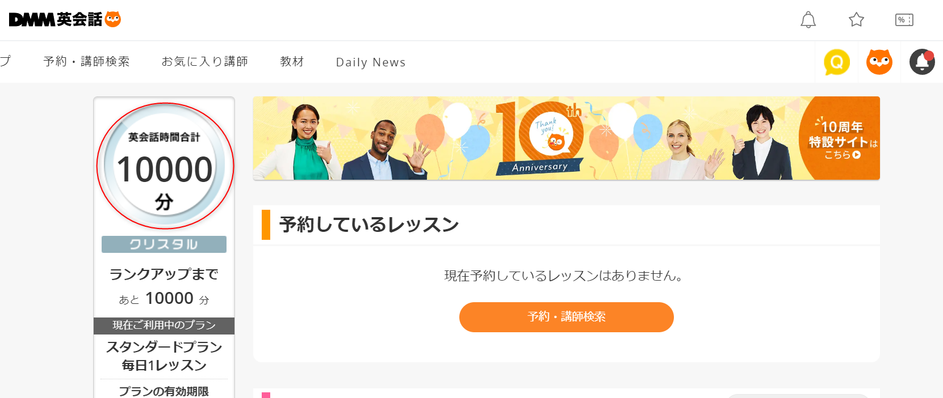Click the orange owl mascot icon
This screenshot has height=398, width=943.
(879, 62)
